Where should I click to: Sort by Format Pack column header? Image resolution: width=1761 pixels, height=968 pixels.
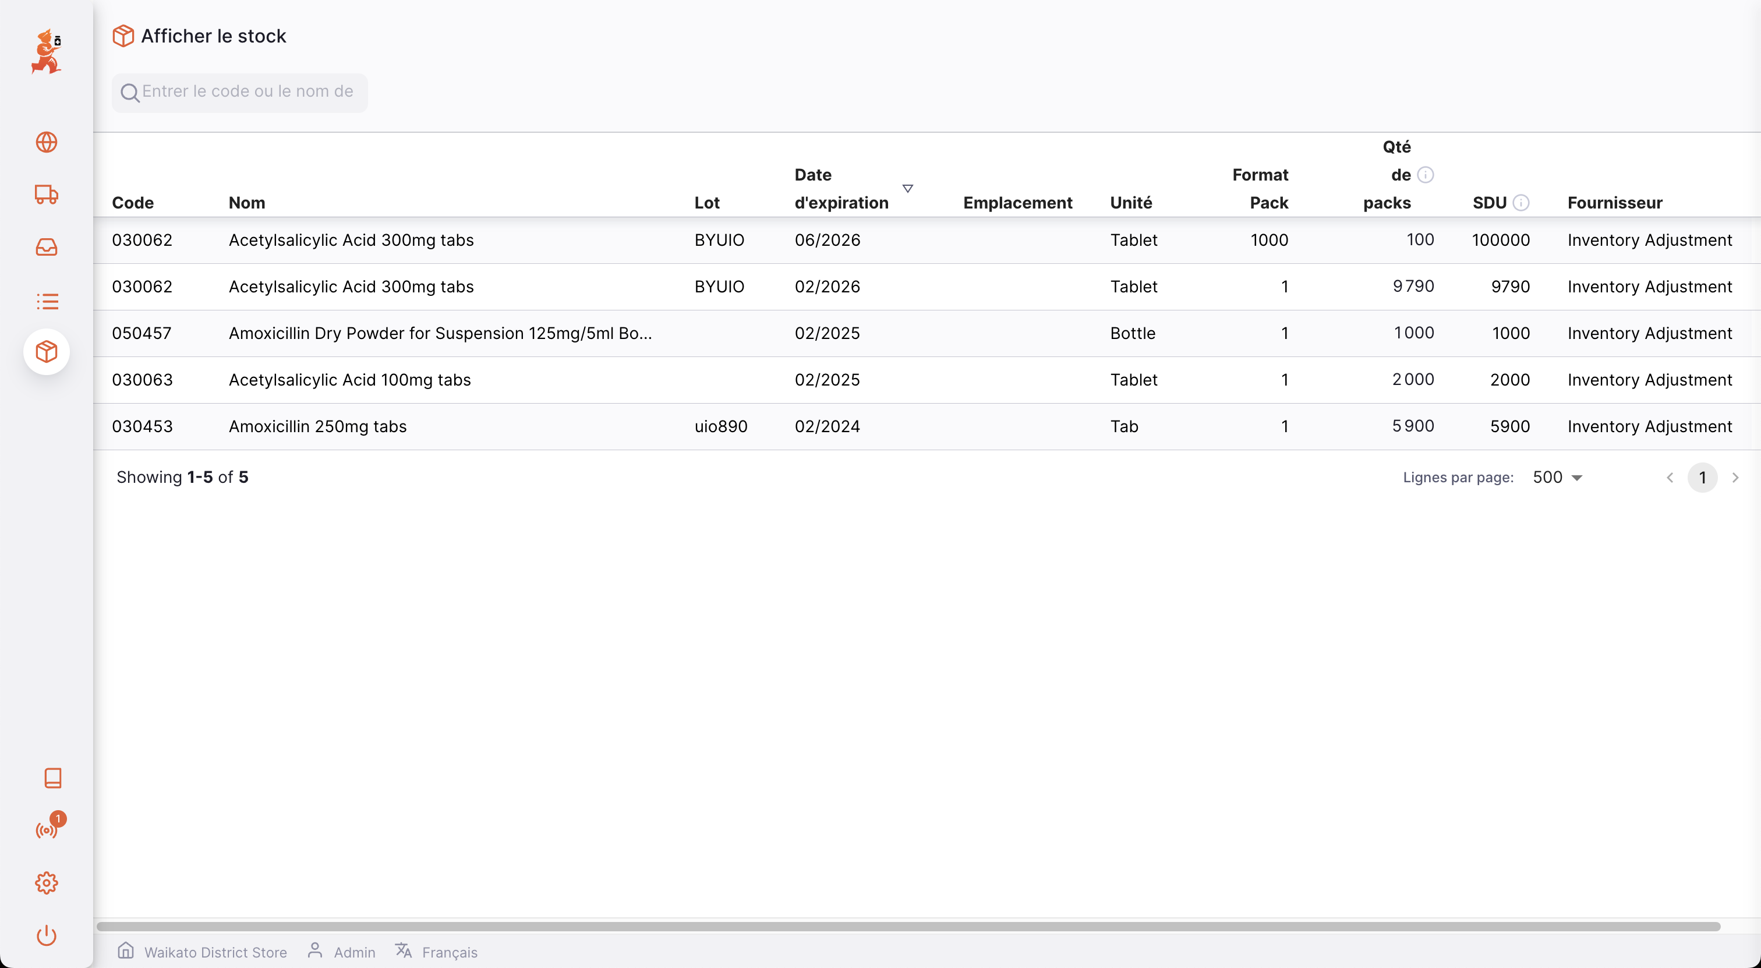click(1260, 189)
